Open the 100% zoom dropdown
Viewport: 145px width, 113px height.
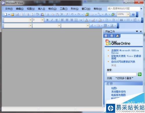coord(128,15)
